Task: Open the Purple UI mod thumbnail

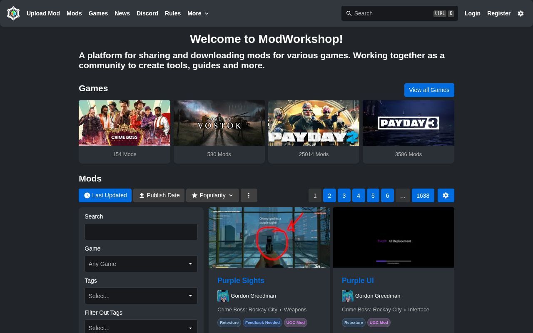Action: point(394,237)
